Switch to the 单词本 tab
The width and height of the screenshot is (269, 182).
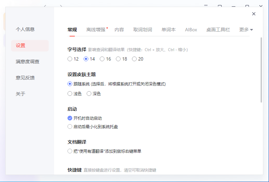(169, 30)
